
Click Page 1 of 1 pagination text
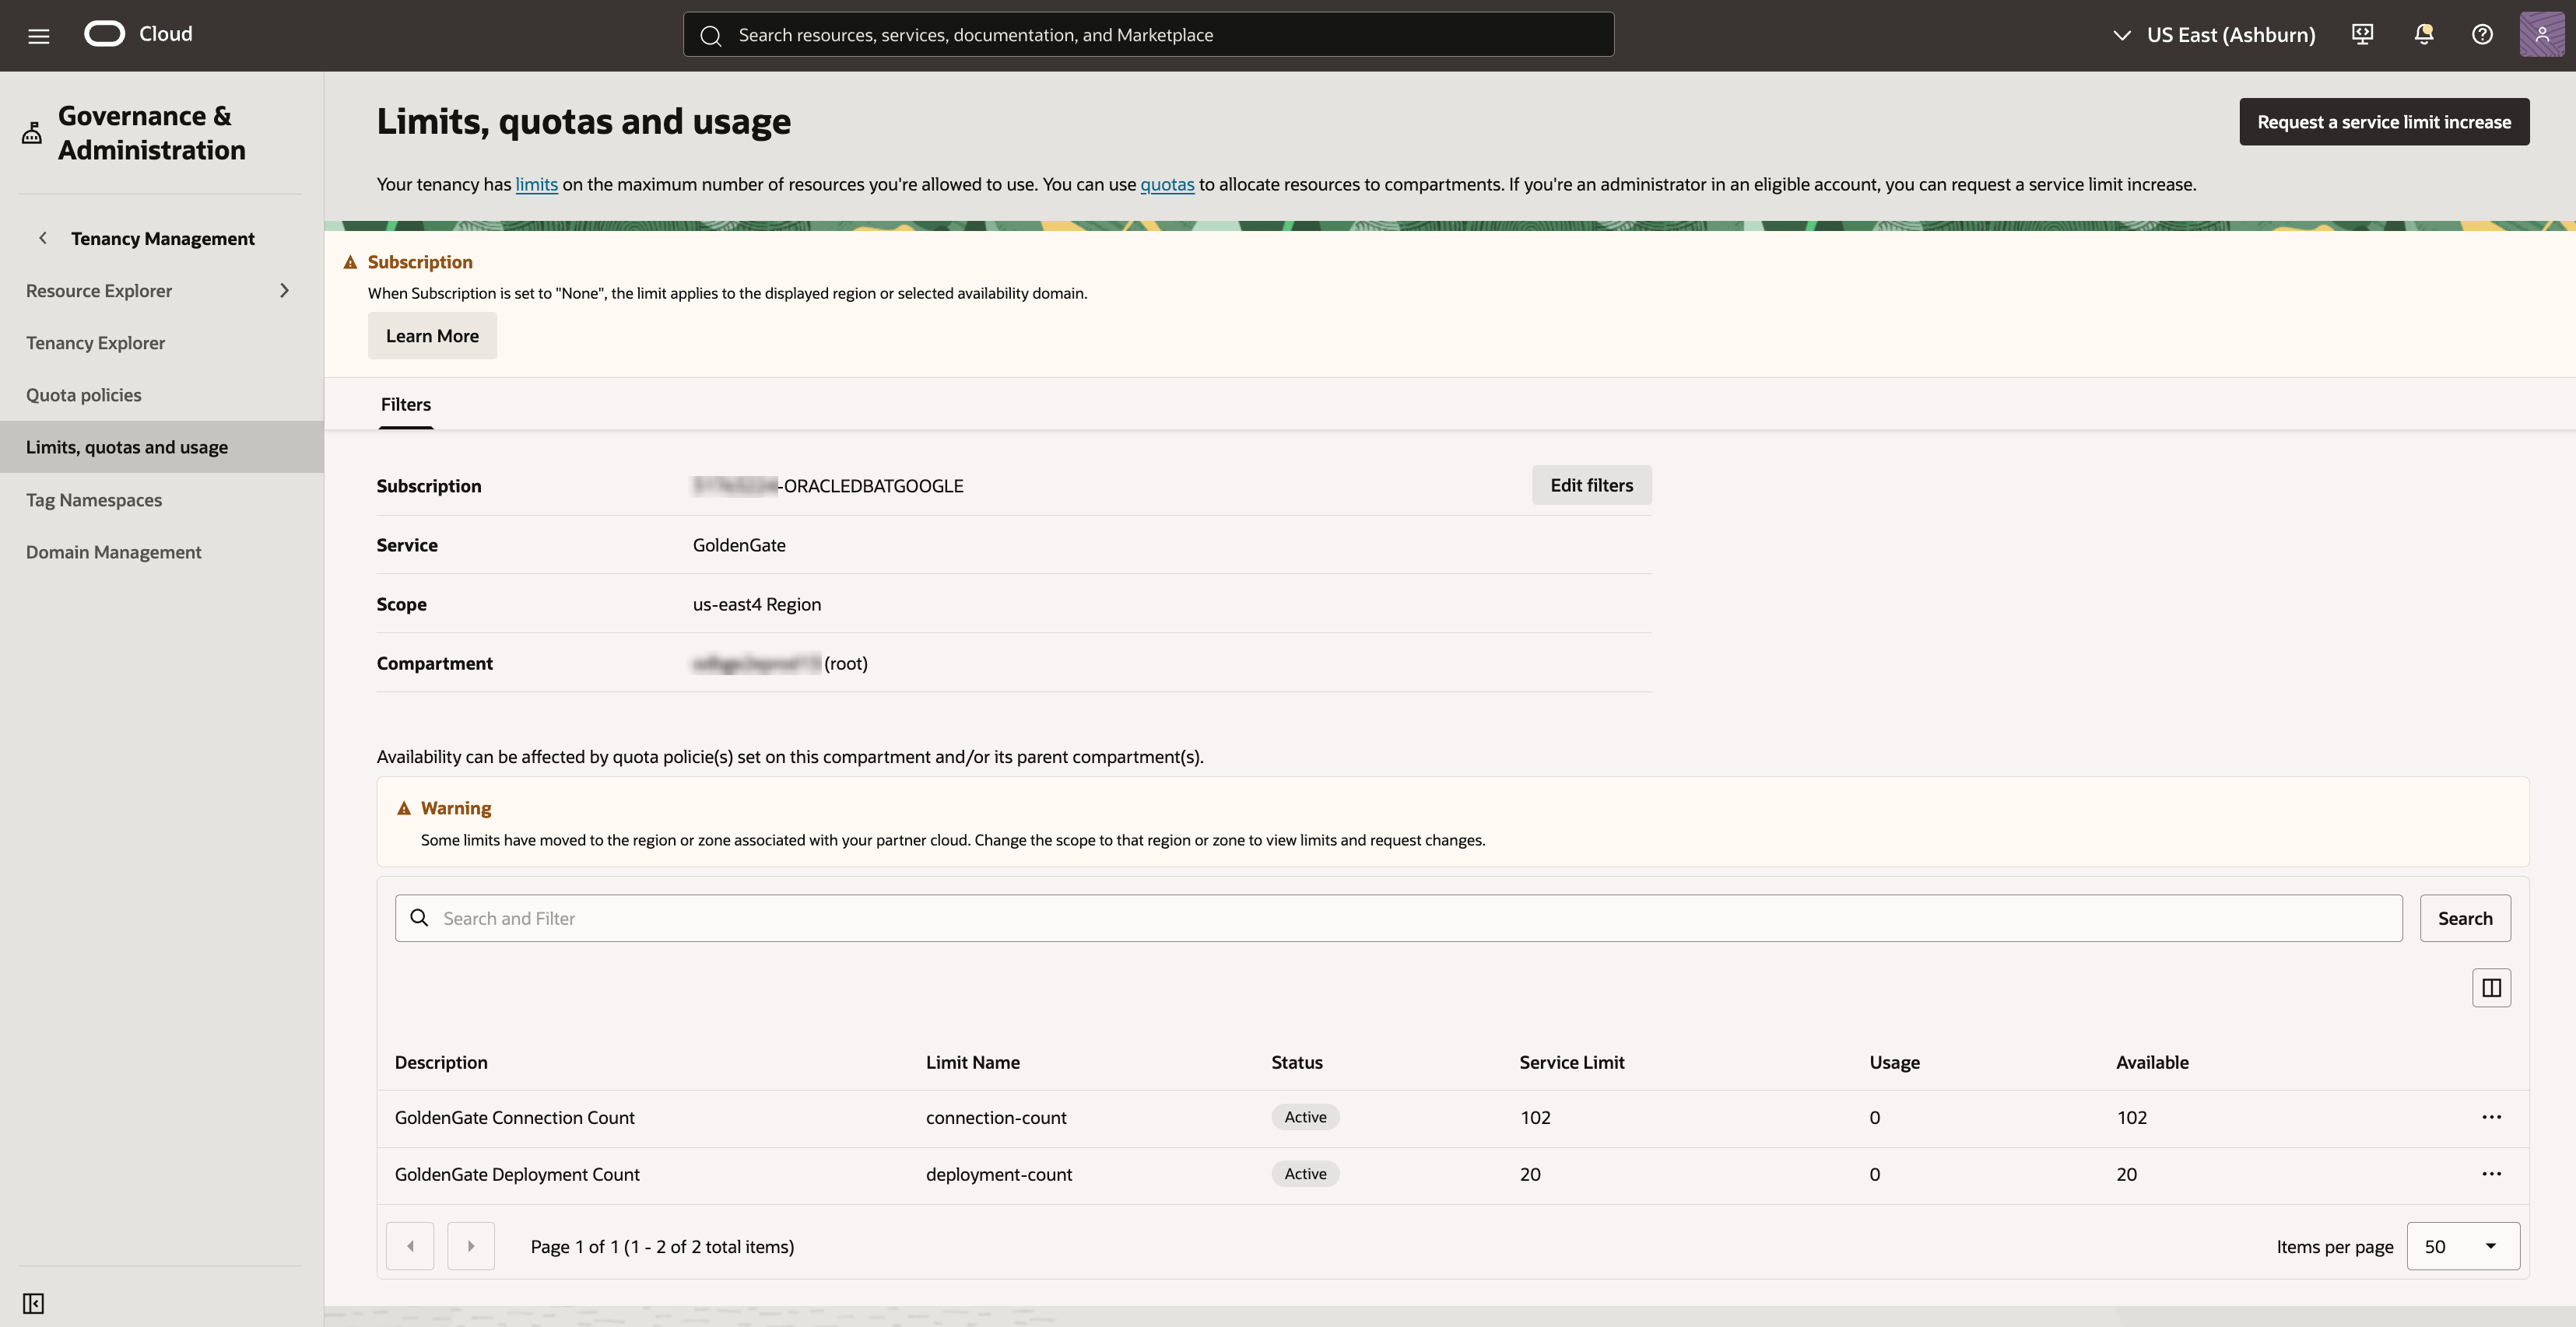point(662,1246)
